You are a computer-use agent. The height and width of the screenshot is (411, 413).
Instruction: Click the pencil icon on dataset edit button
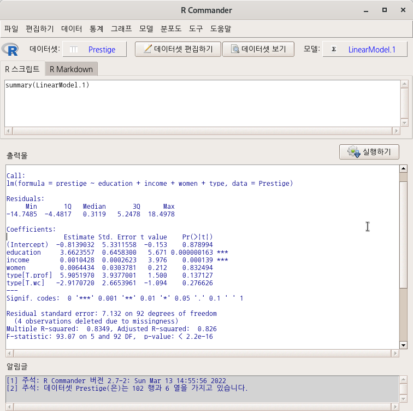pos(147,49)
